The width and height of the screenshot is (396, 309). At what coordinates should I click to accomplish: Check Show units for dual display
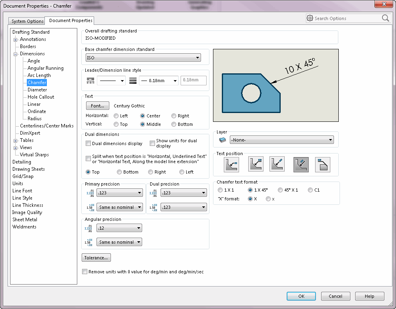[152, 143]
